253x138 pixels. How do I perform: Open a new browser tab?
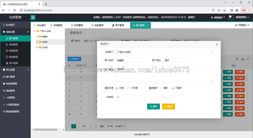pos(46,4)
